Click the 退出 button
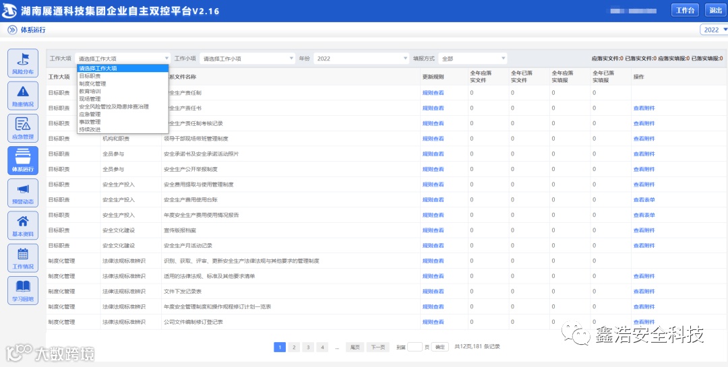Screen dimensions: 728x367 [716, 11]
